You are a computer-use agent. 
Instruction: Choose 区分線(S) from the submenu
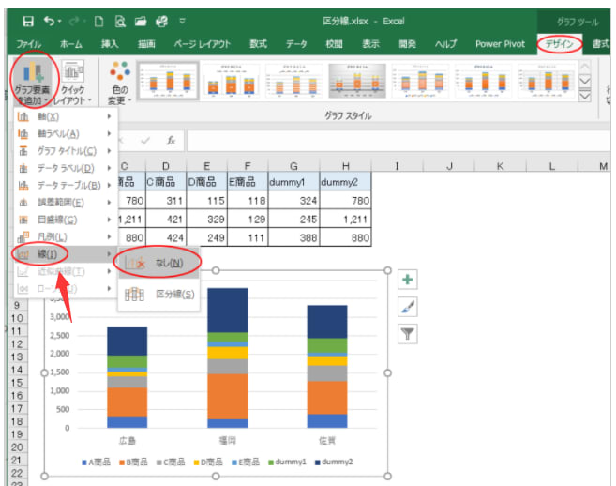pyautogui.click(x=173, y=294)
